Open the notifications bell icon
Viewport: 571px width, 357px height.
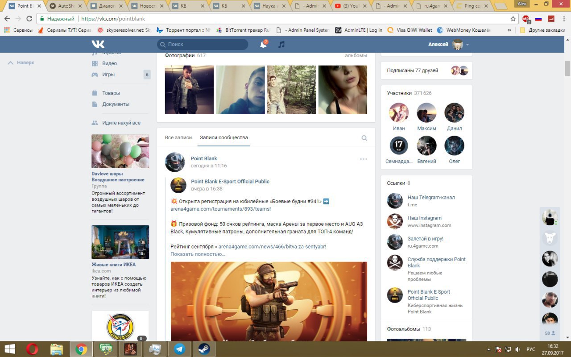click(x=264, y=44)
